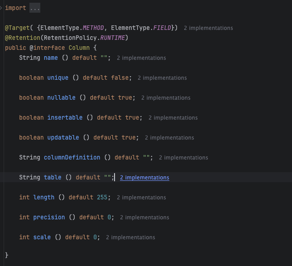Click the precision method identifier
The width and height of the screenshot is (292, 266).
tap(49, 218)
